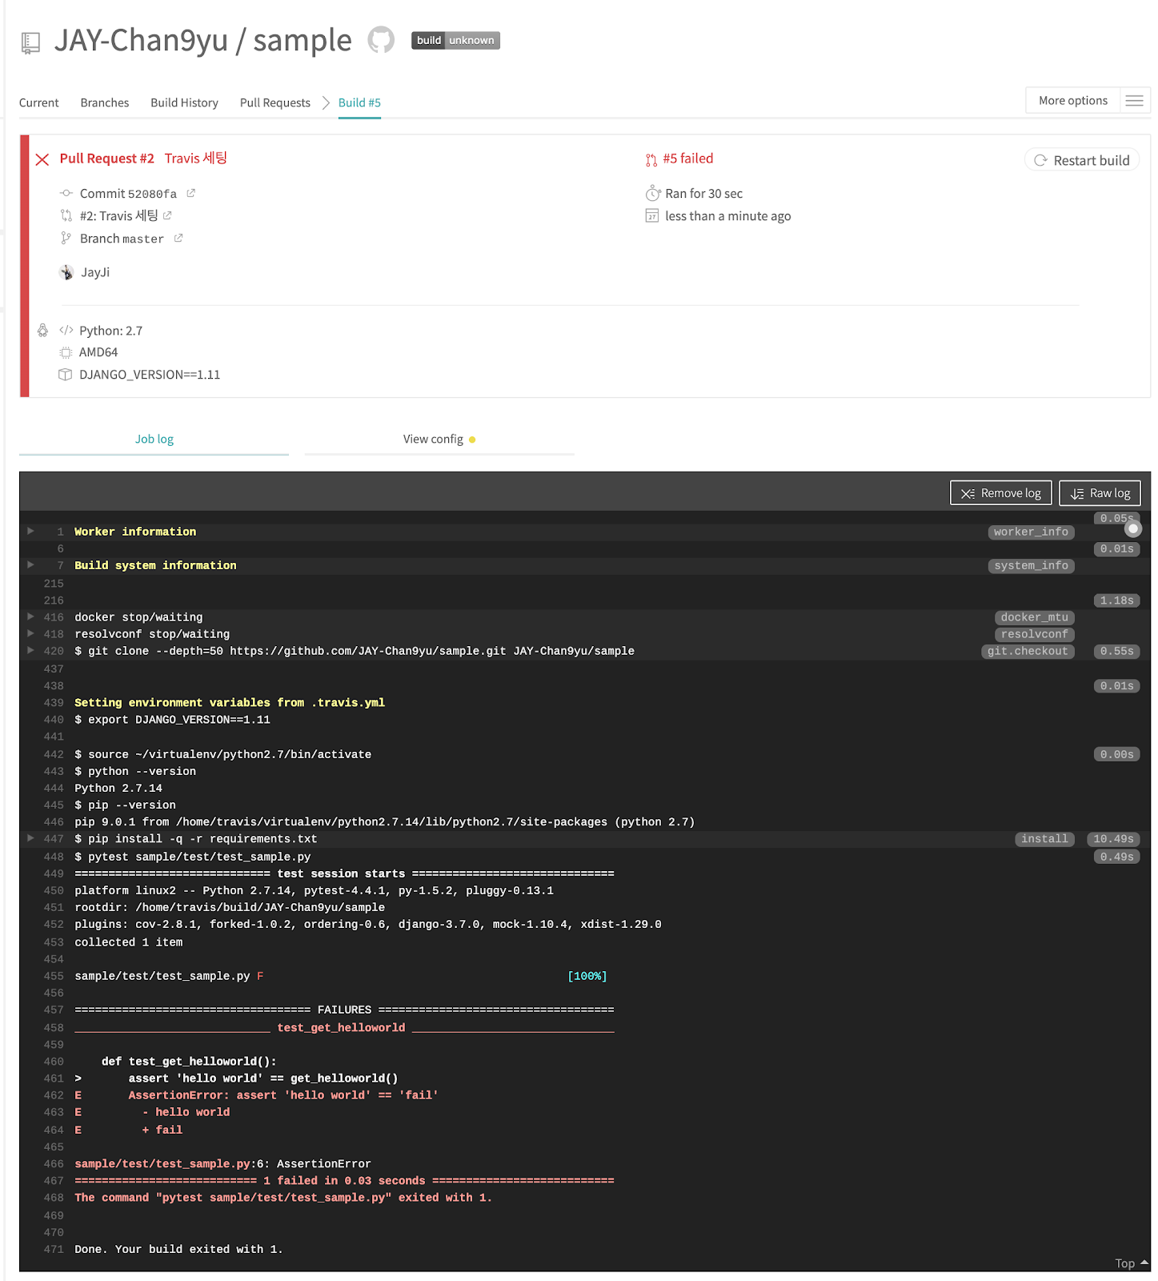The image size is (1158, 1281).
Task: Click the docker_mtu log tag
Action: point(1034,617)
